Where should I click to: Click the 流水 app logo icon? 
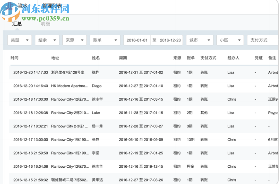pos(9,6)
